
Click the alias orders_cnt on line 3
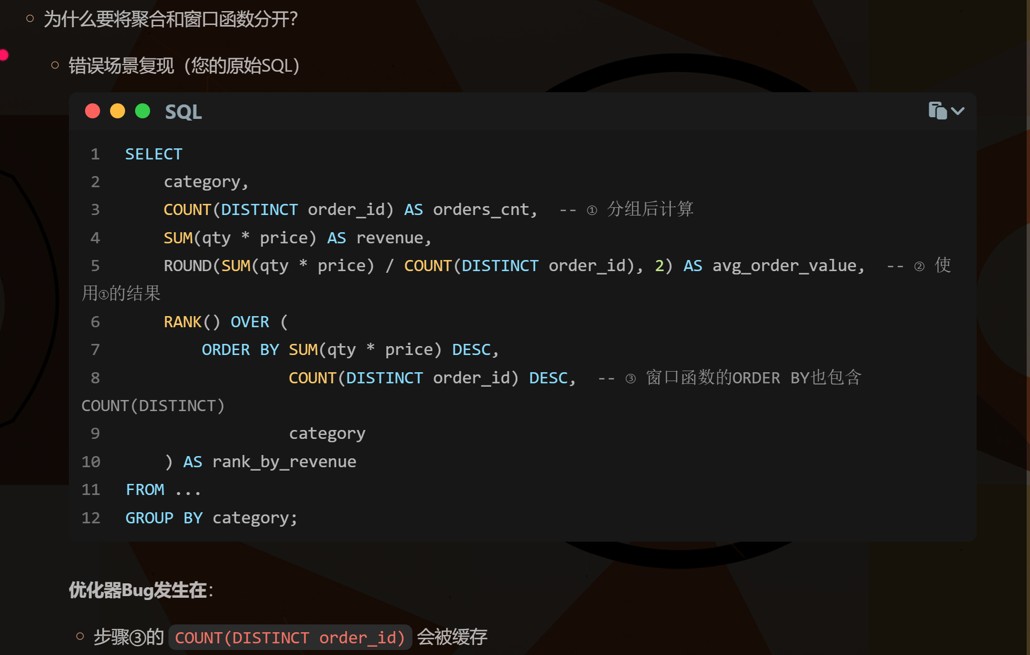[x=481, y=209]
